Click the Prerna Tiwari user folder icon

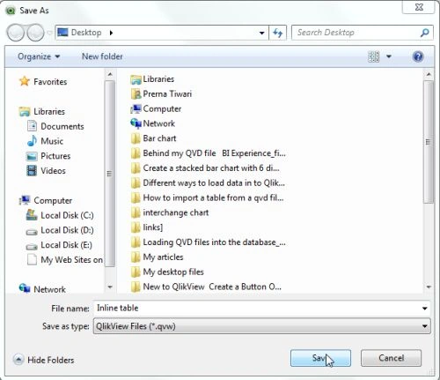pos(136,93)
